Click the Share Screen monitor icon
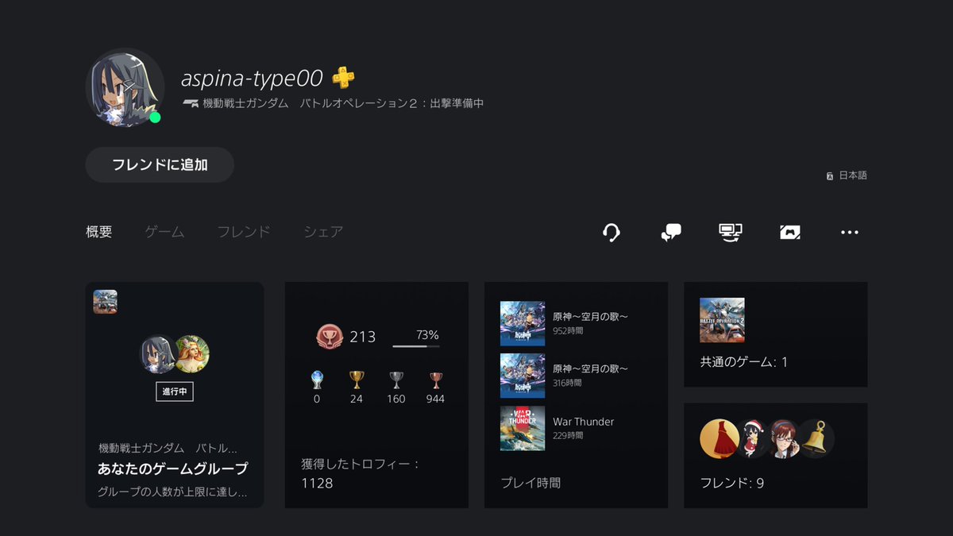This screenshot has height=536, width=953. [x=730, y=232]
